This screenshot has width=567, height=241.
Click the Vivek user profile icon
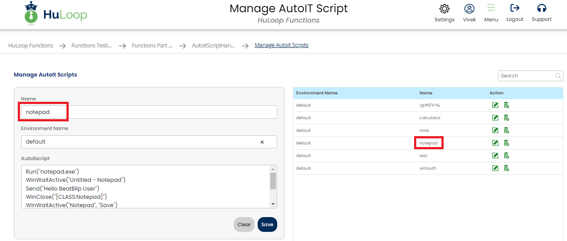pos(469,9)
